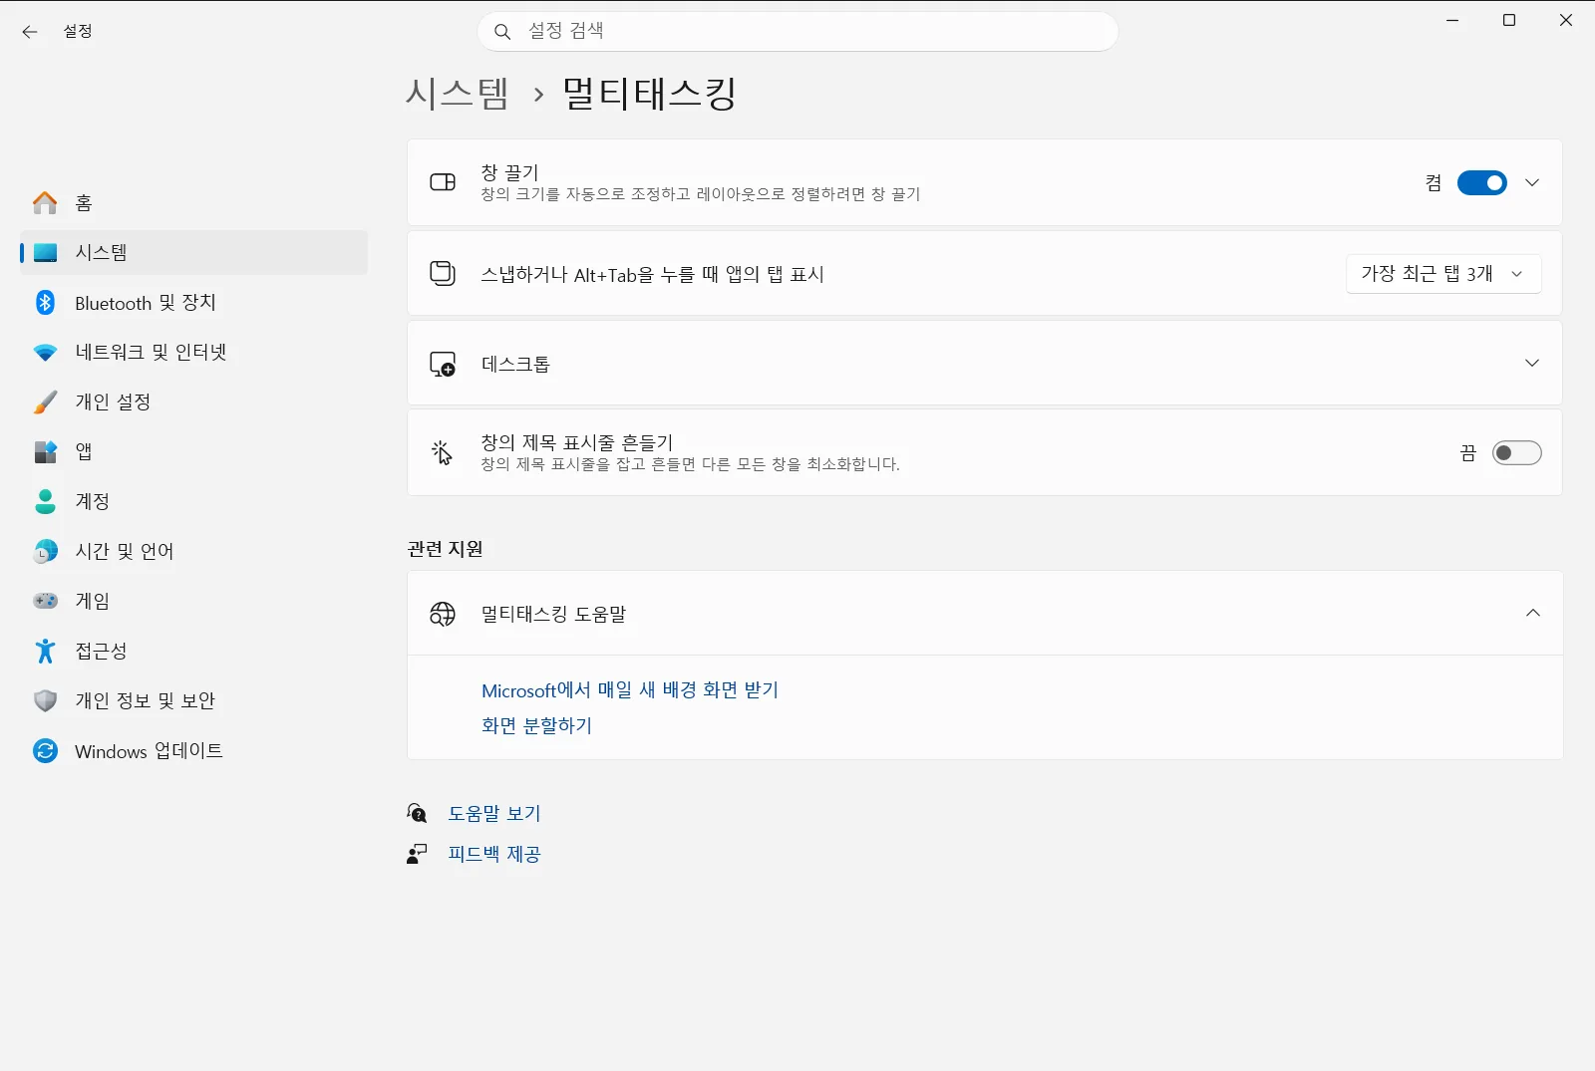Click the 창 끌기 snap layout icon
Screen dimensions: 1595x1071
coord(443,182)
